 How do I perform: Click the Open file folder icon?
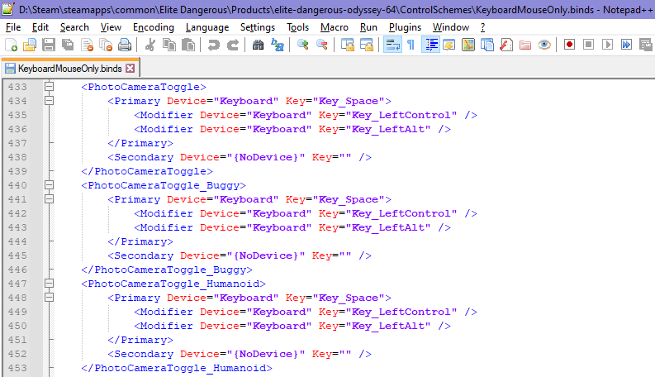pos(30,45)
